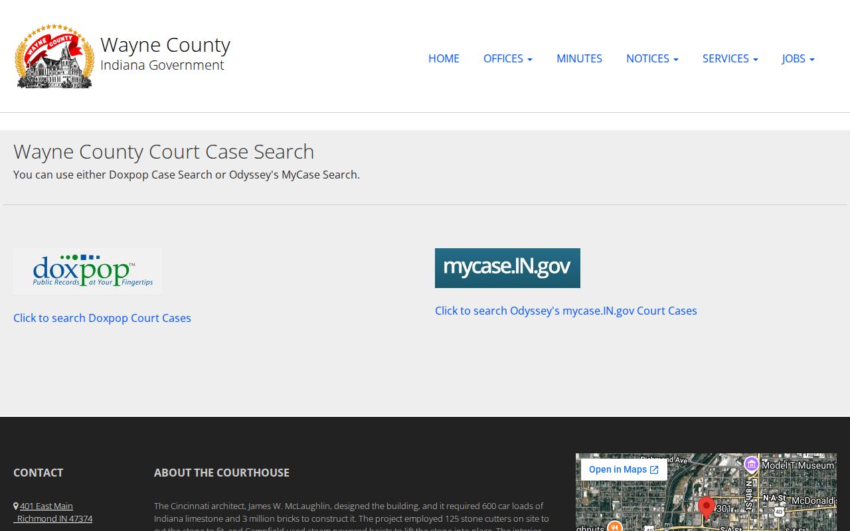Expand the OFFICES dropdown menu

(508, 58)
